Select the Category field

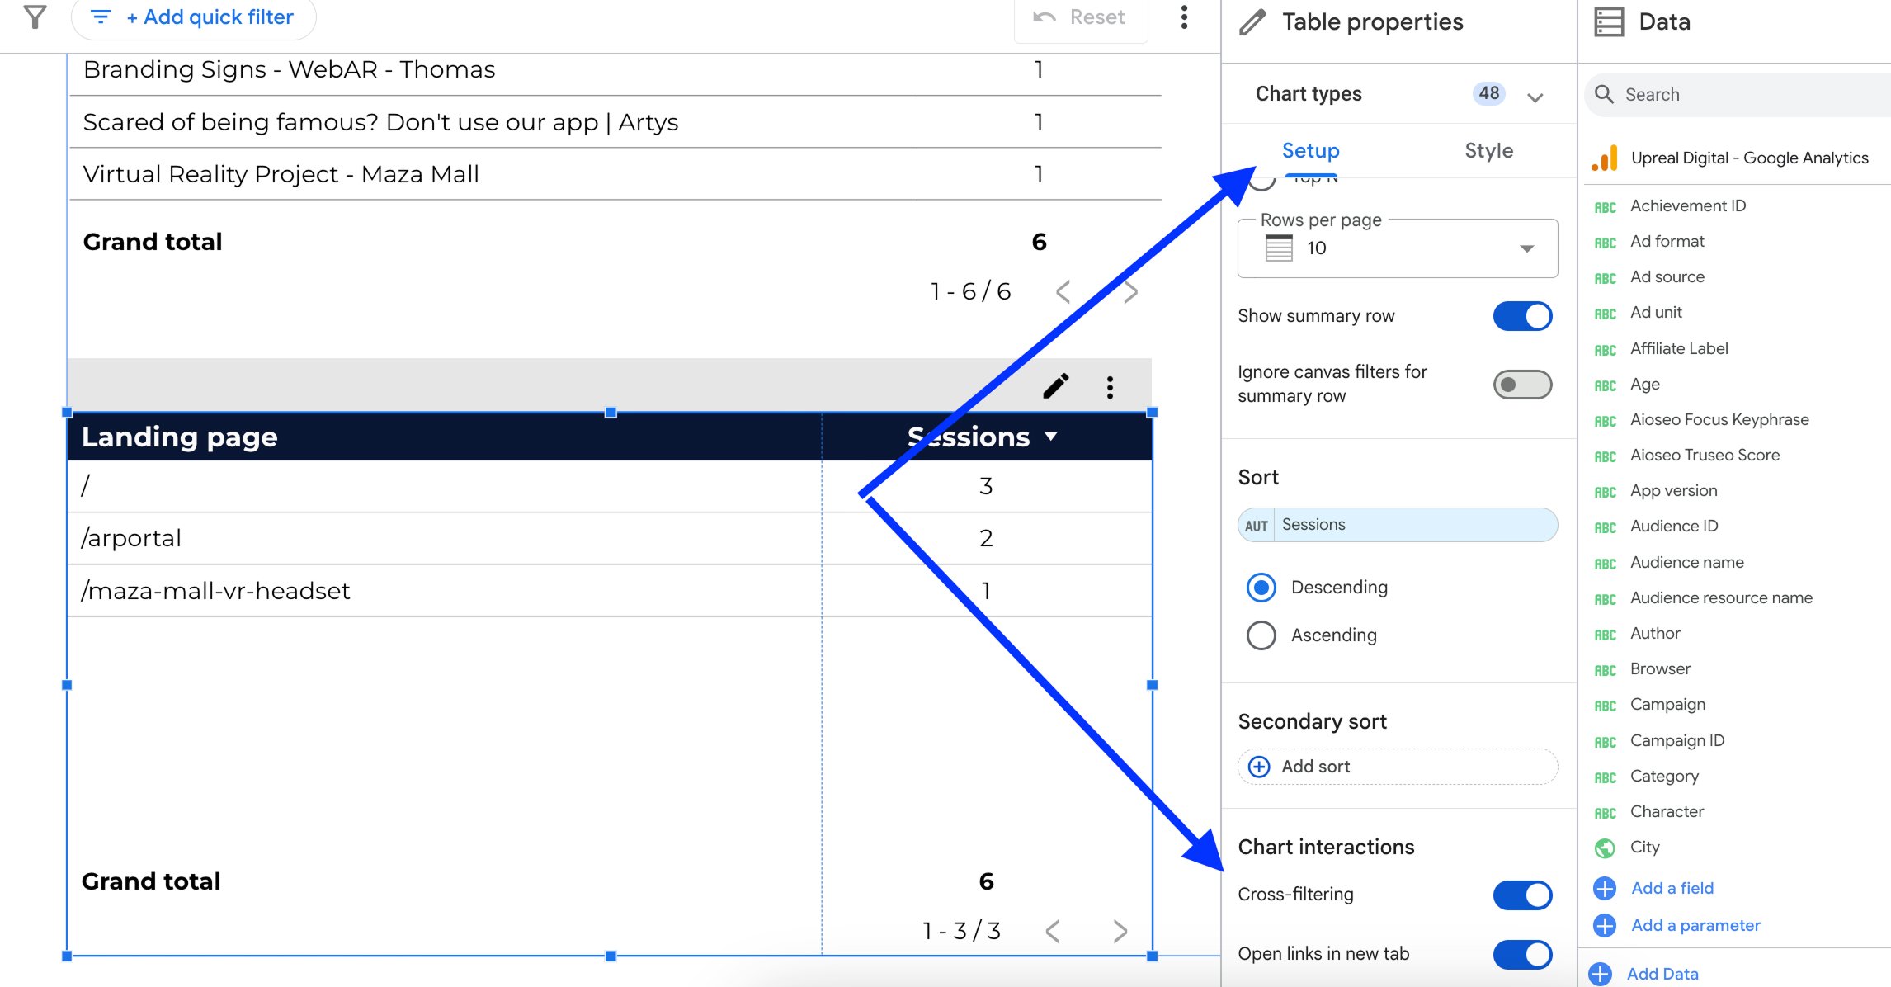point(1664,776)
